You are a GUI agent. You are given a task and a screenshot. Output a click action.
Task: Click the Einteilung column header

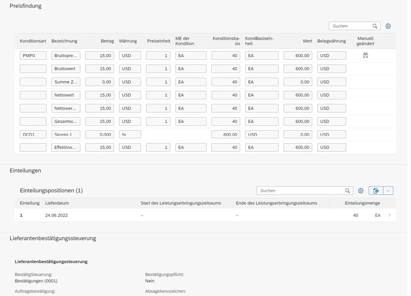point(30,203)
